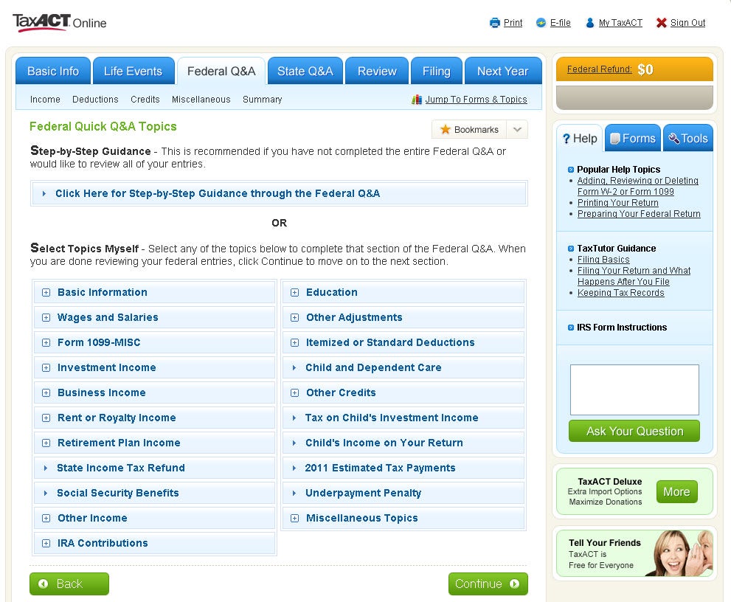The height and width of the screenshot is (602, 731).
Task: Select the Help panel tab
Action: tap(580, 138)
